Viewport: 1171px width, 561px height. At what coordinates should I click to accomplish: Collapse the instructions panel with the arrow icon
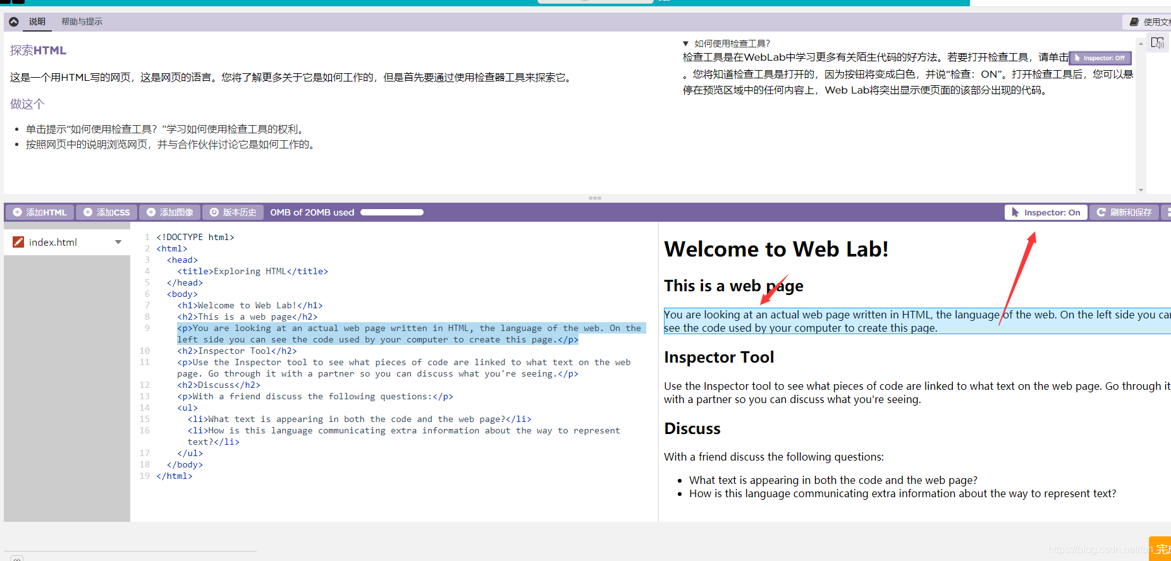[13, 21]
